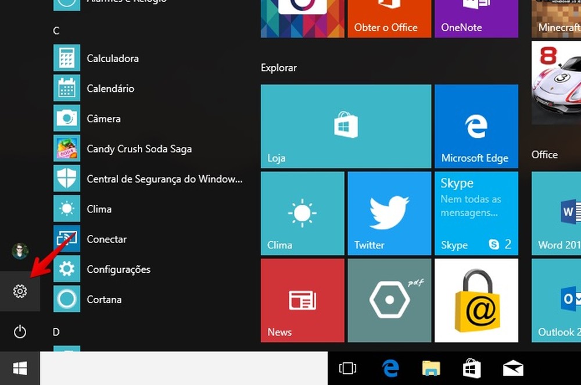Screen dimensions: 581x385
Task: Open the racing car game tile
Action: click(556, 83)
